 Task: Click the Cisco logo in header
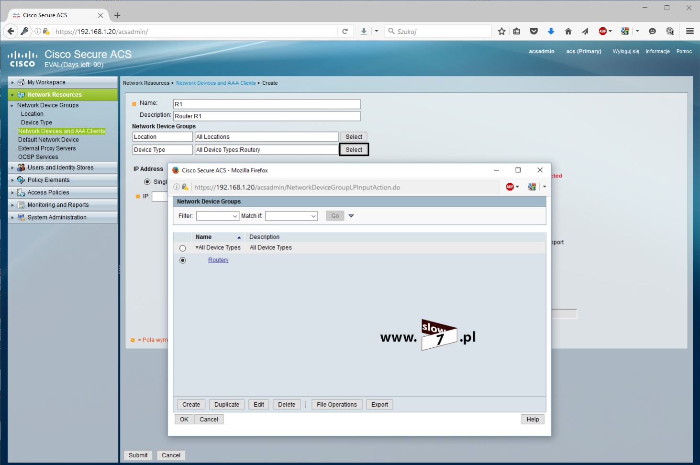point(22,59)
